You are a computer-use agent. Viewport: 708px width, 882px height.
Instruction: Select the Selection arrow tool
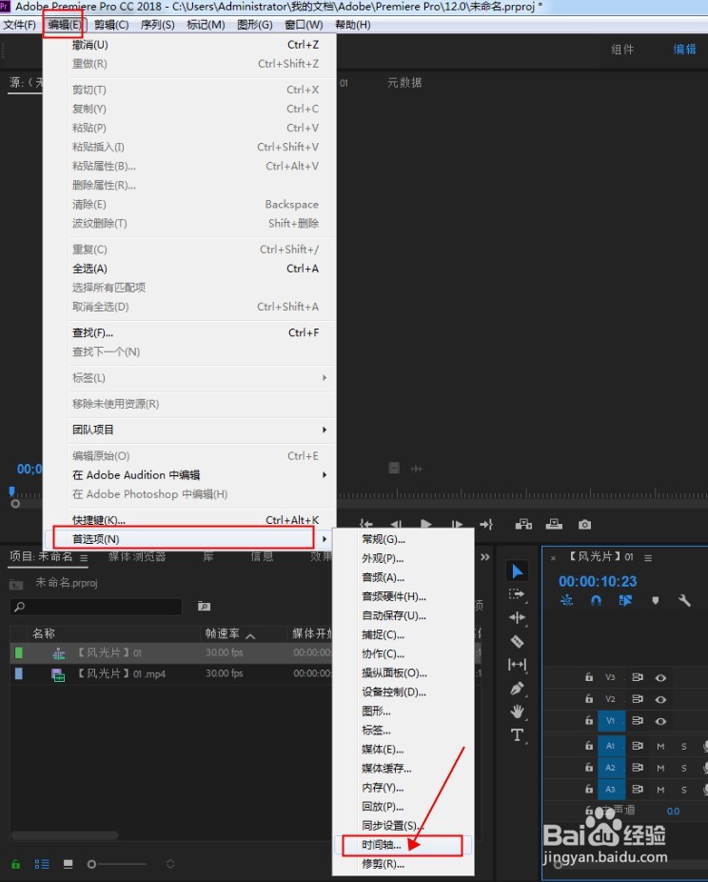(x=517, y=571)
